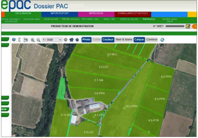Click the Réinitialiser link
Viewport: 198px width, 138px height.
pyautogui.click(x=149, y=19)
